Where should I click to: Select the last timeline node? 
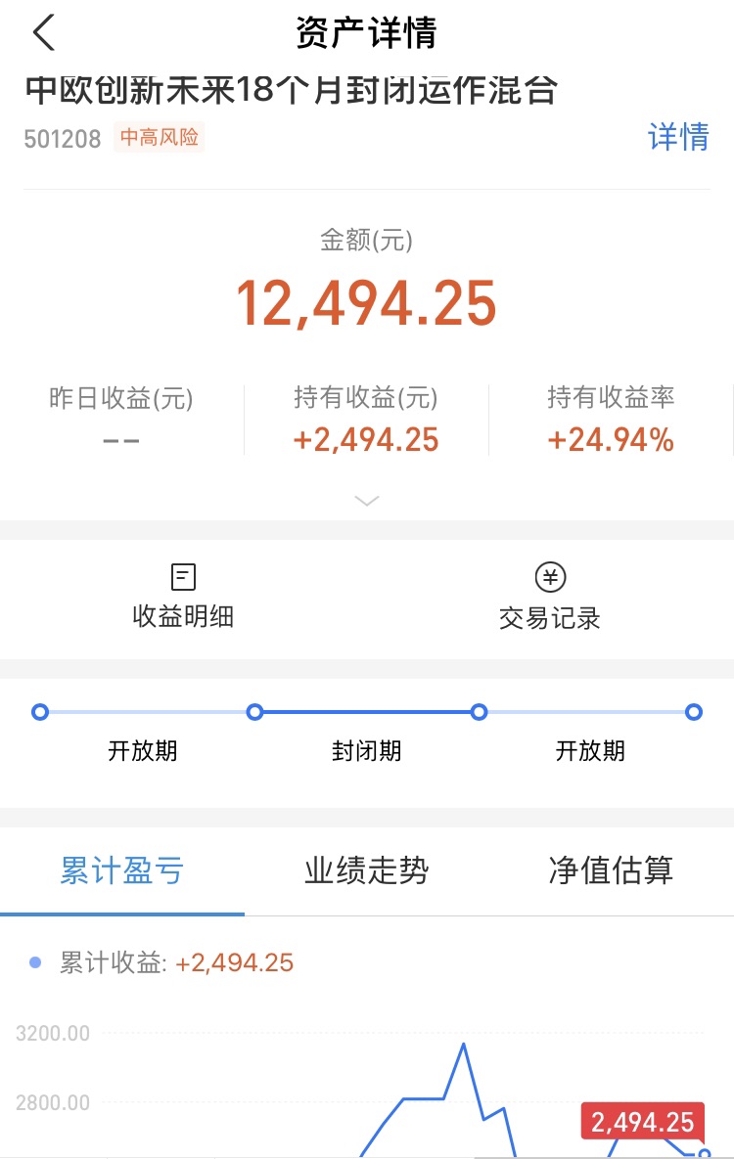[693, 712]
